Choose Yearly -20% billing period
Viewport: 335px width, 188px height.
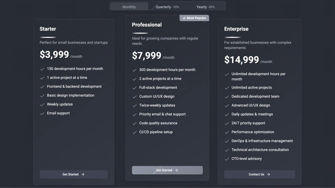point(205,7)
